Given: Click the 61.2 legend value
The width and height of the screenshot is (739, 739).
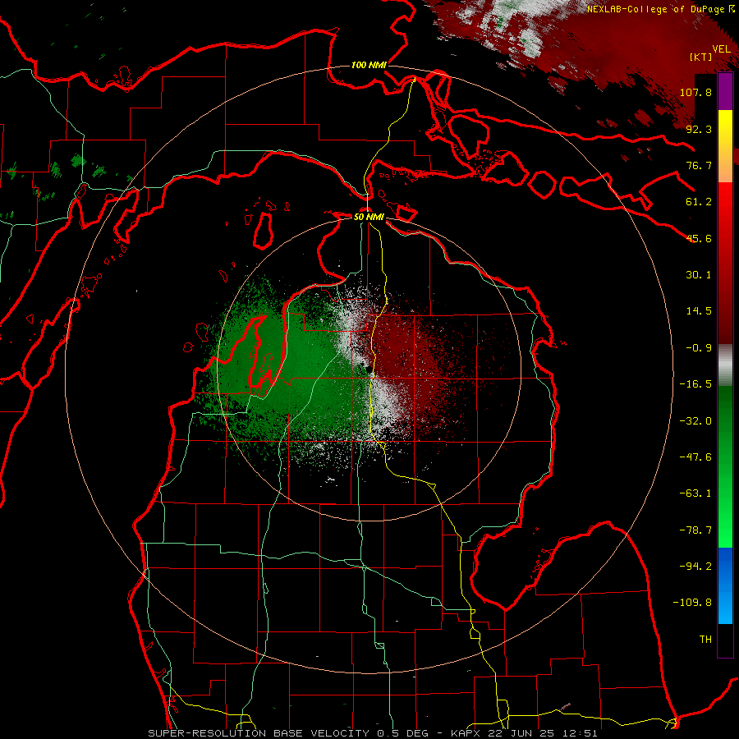Looking at the screenshot, I should 699,202.
